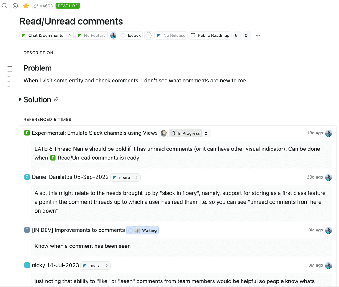This screenshot has width=339, height=287.
Task: Toggle the favorite star off
Action: click(26, 6)
